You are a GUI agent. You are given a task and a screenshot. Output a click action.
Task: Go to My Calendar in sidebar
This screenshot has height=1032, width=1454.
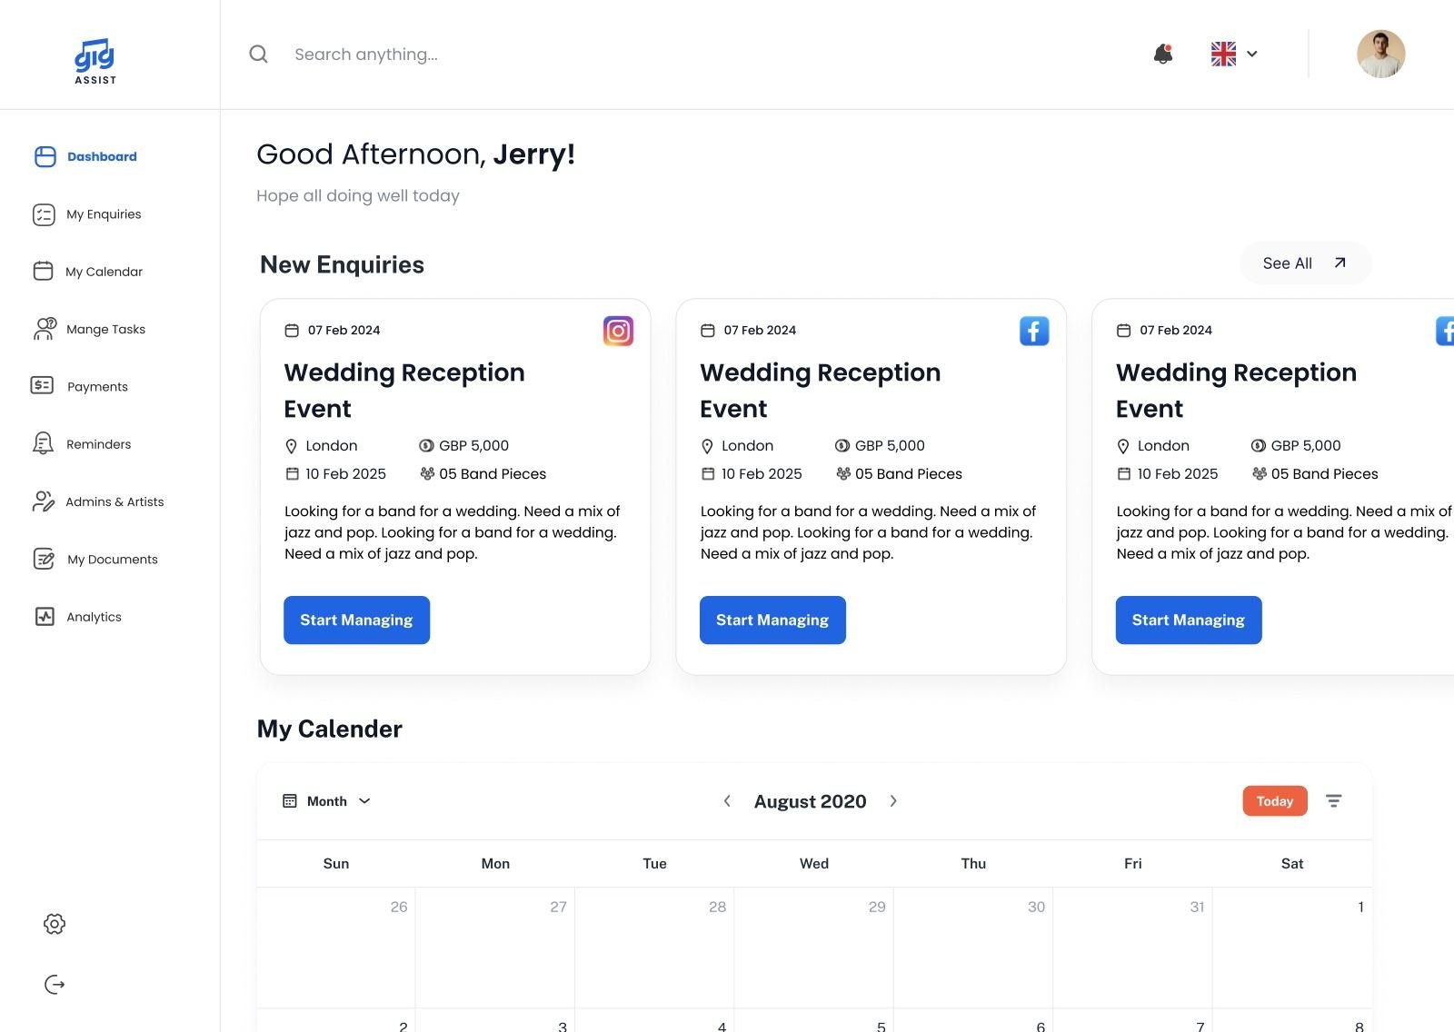[x=88, y=272]
